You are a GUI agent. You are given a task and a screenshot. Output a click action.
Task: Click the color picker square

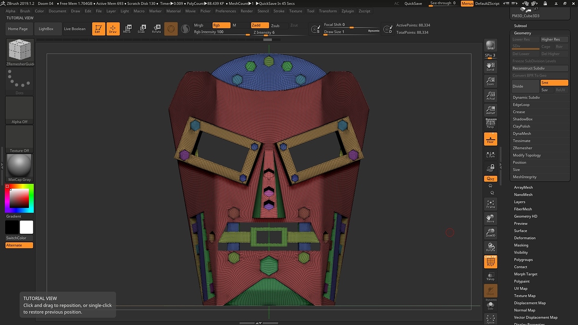[x=19, y=198]
